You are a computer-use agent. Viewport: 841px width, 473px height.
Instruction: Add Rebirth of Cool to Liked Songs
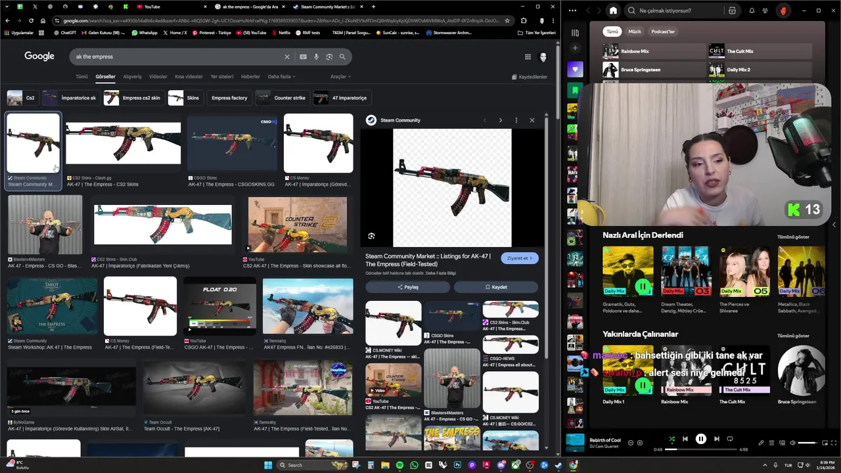640,443
